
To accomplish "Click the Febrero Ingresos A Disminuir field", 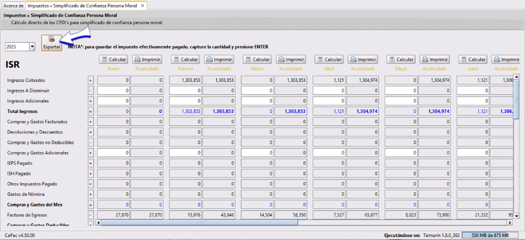I will pos(185,91).
